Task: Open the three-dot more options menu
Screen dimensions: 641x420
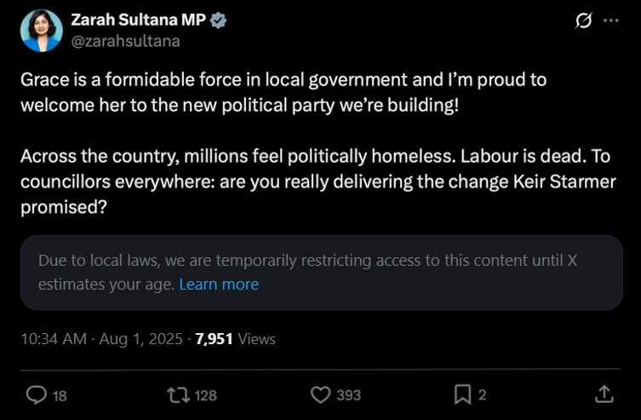Action: pos(611,21)
